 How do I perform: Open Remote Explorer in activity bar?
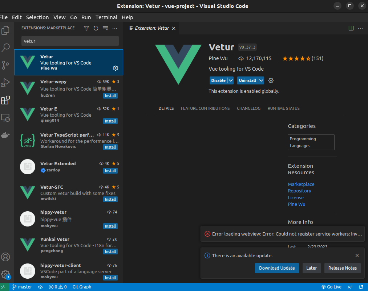coord(5,117)
